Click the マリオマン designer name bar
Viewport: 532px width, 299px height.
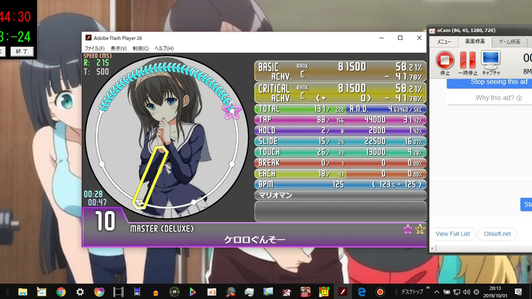coord(340,195)
